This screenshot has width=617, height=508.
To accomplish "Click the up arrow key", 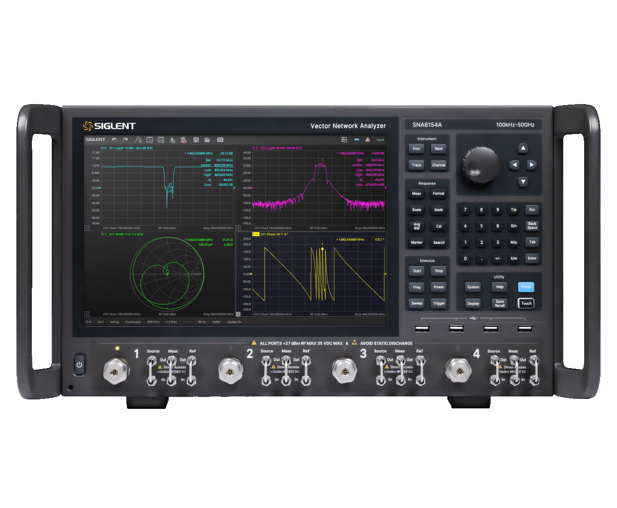I will (x=523, y=148).
